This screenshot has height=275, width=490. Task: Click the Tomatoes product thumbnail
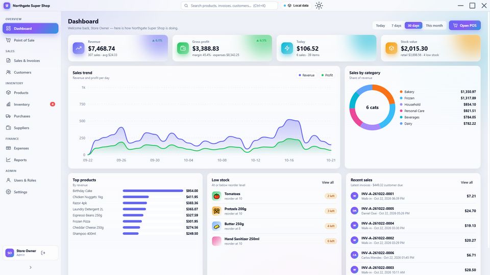pos(216,196)
